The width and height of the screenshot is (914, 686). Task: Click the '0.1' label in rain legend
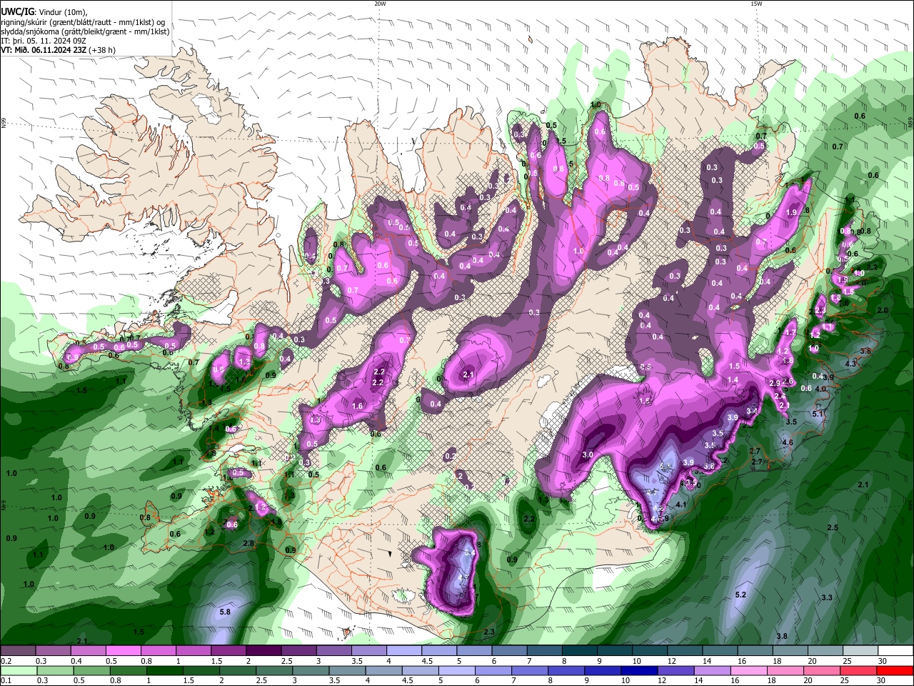click(6, 681)
